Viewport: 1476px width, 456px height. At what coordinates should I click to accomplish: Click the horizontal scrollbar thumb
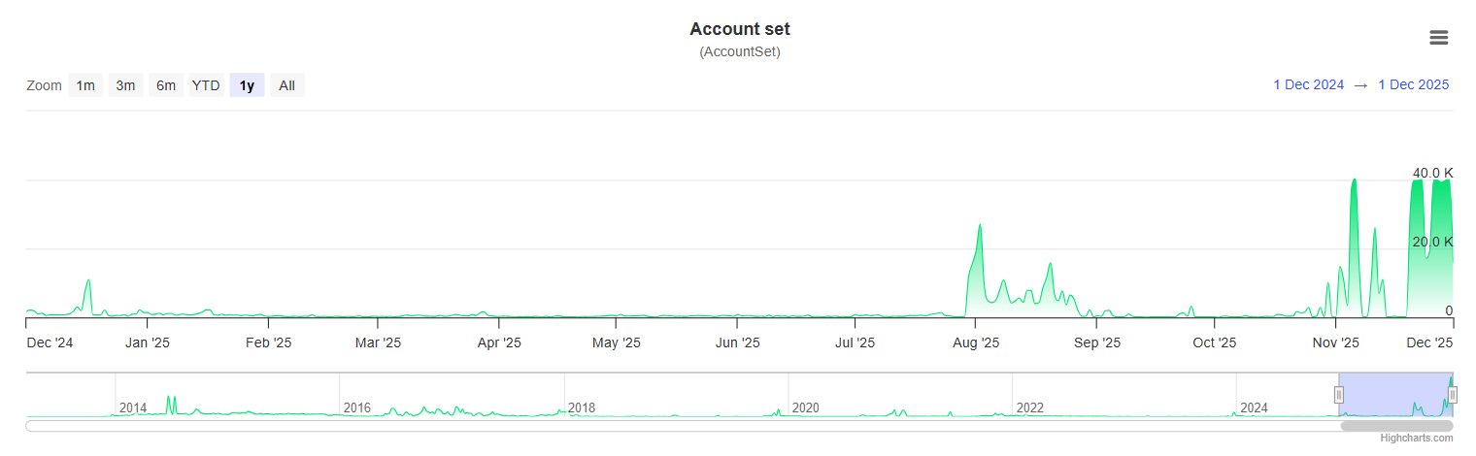point(1396,426)
